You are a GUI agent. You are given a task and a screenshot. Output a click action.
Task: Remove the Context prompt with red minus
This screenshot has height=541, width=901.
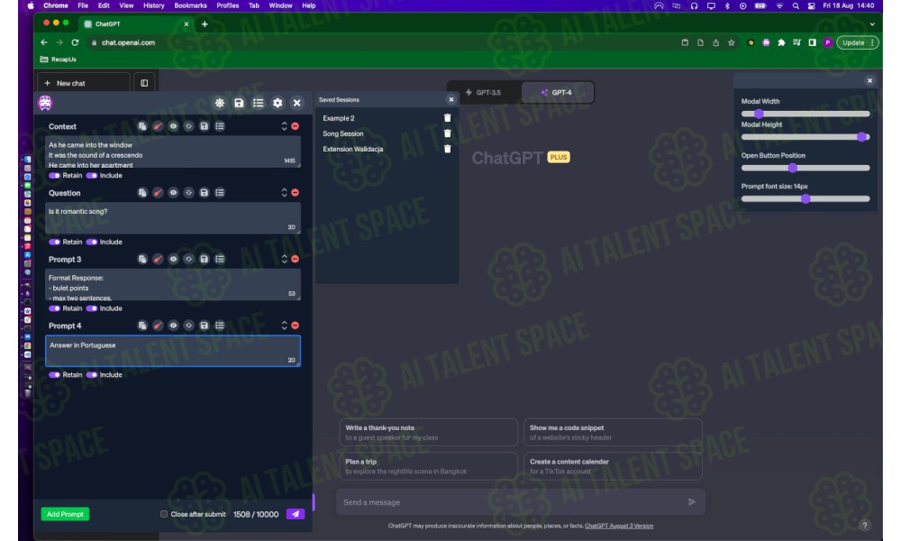click(296, 126)
